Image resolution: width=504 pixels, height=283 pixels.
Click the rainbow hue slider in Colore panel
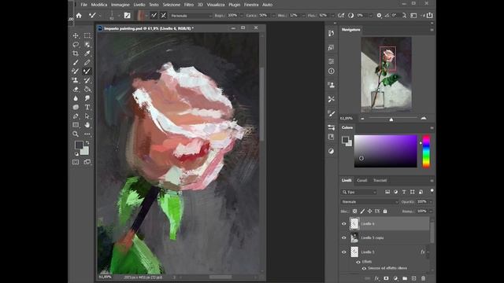tap(426, 151)
